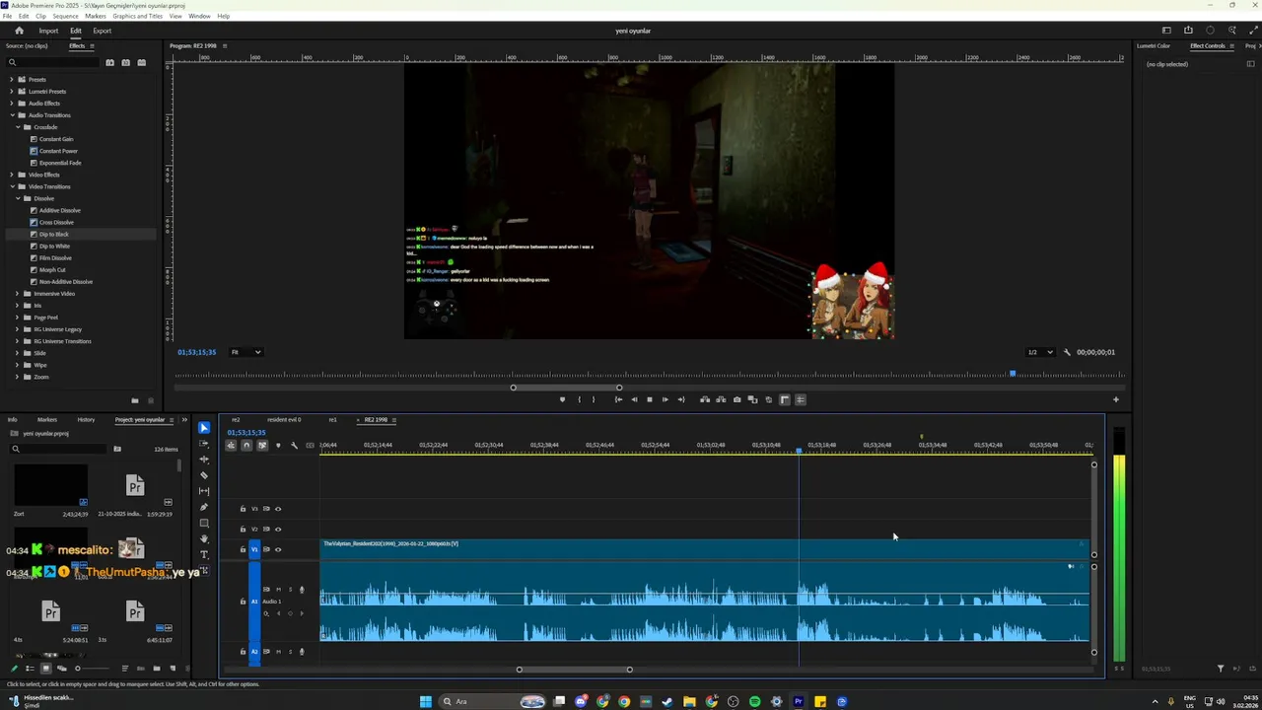Open playback resolution 1/2 dropdown
Image resolution: width=1262 pixels, height=710 pixels.
(x=1041, y=352)
